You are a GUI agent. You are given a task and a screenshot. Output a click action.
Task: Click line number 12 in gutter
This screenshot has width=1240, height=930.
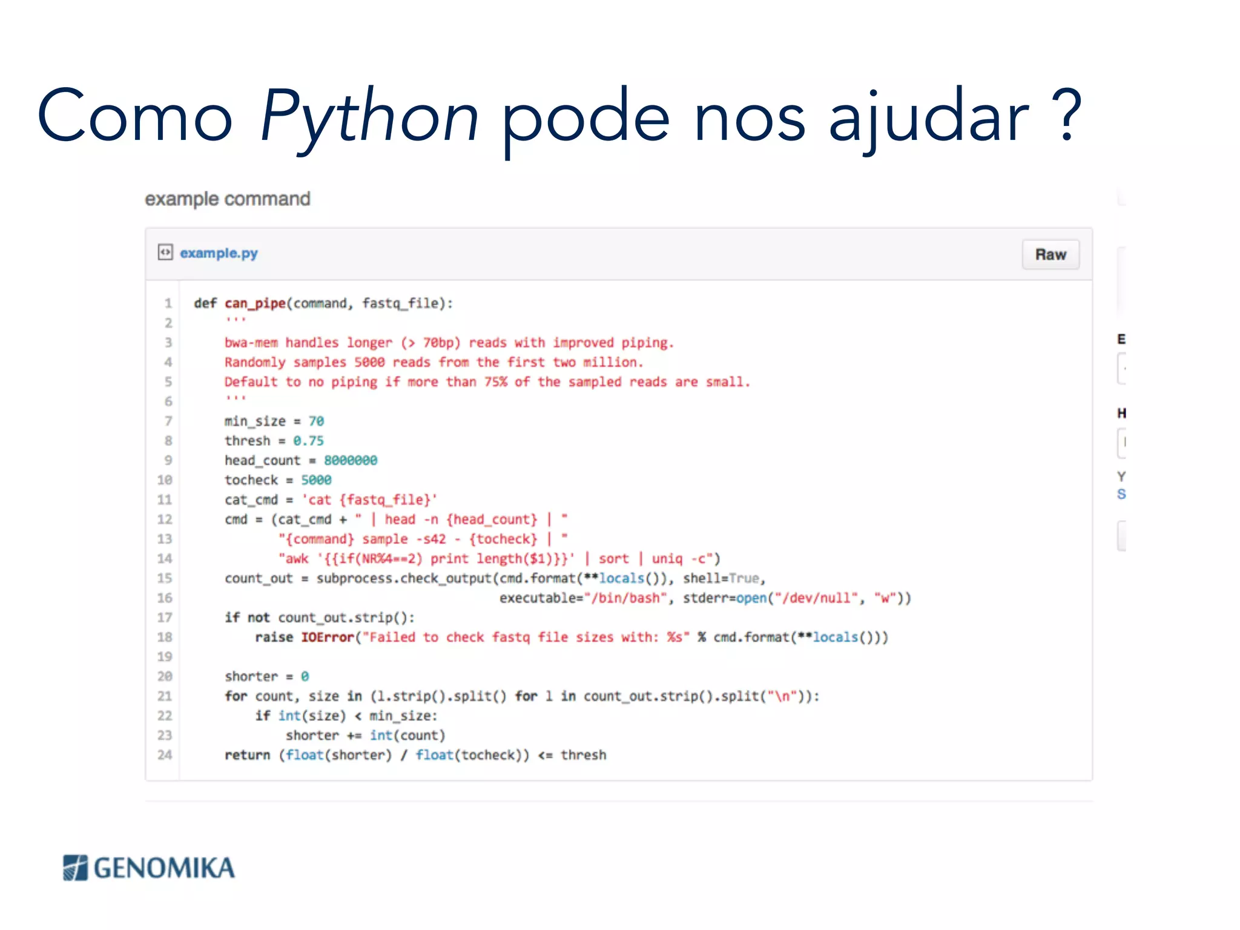click(x=165, y=519)
